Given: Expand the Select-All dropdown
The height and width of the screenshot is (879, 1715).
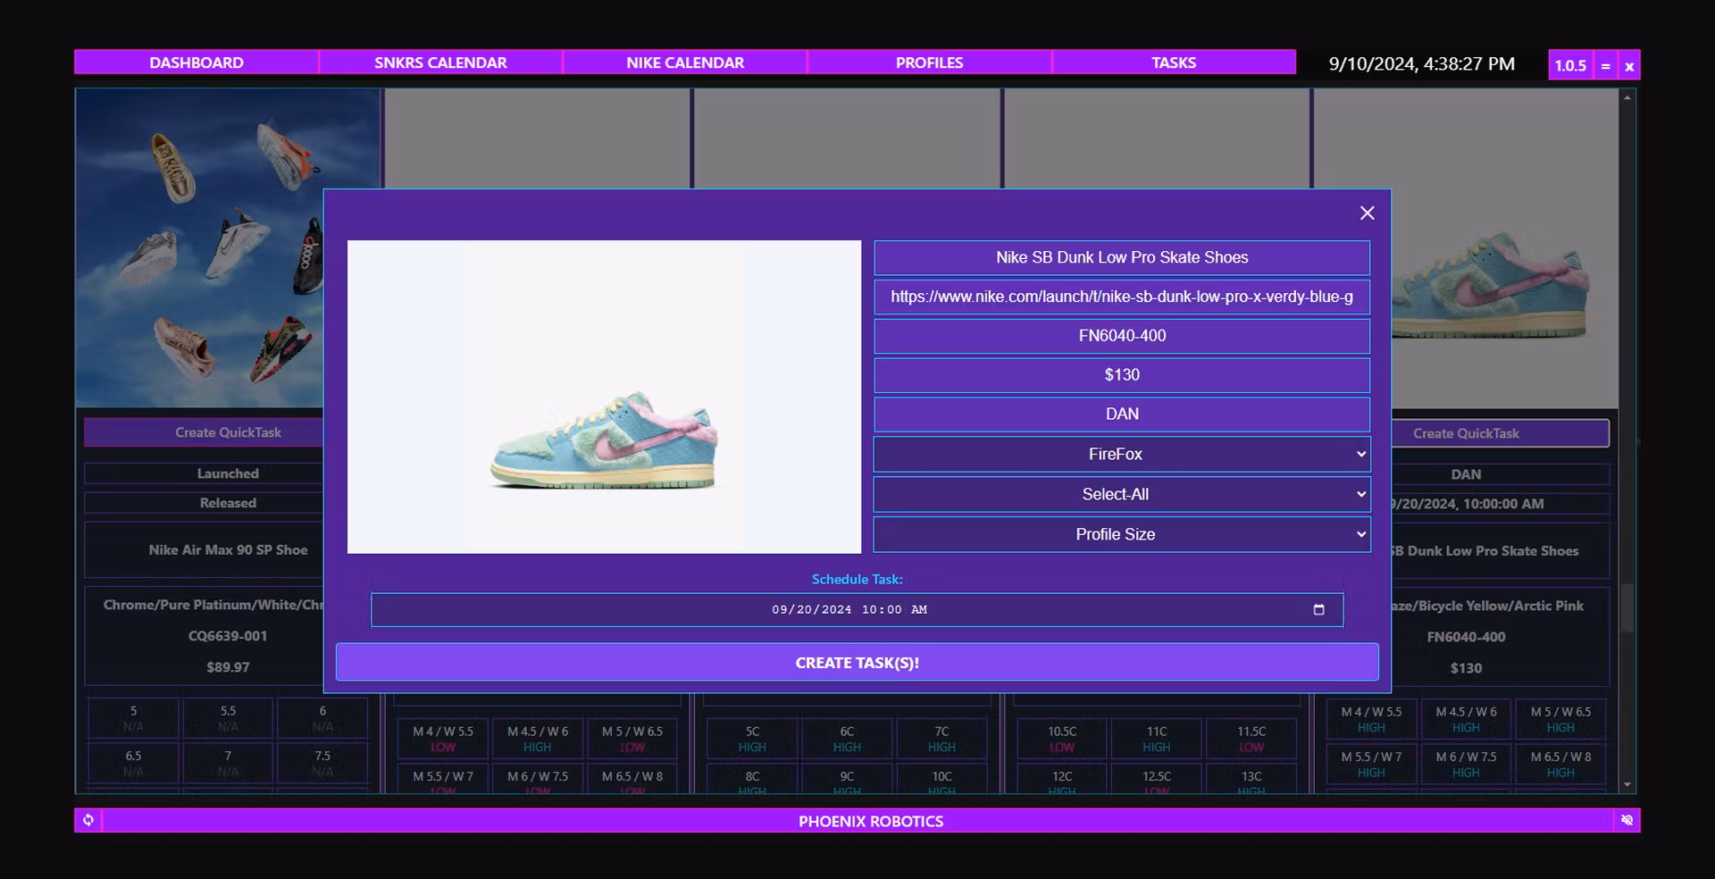Looking at the screenshot, I should point(1121,494).
